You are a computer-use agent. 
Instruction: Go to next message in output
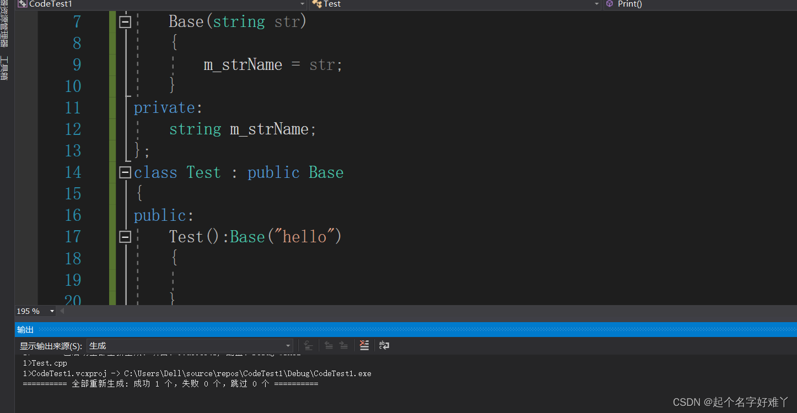(343, 345)
